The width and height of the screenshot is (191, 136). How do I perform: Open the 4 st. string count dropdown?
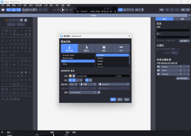click(73, 84)
